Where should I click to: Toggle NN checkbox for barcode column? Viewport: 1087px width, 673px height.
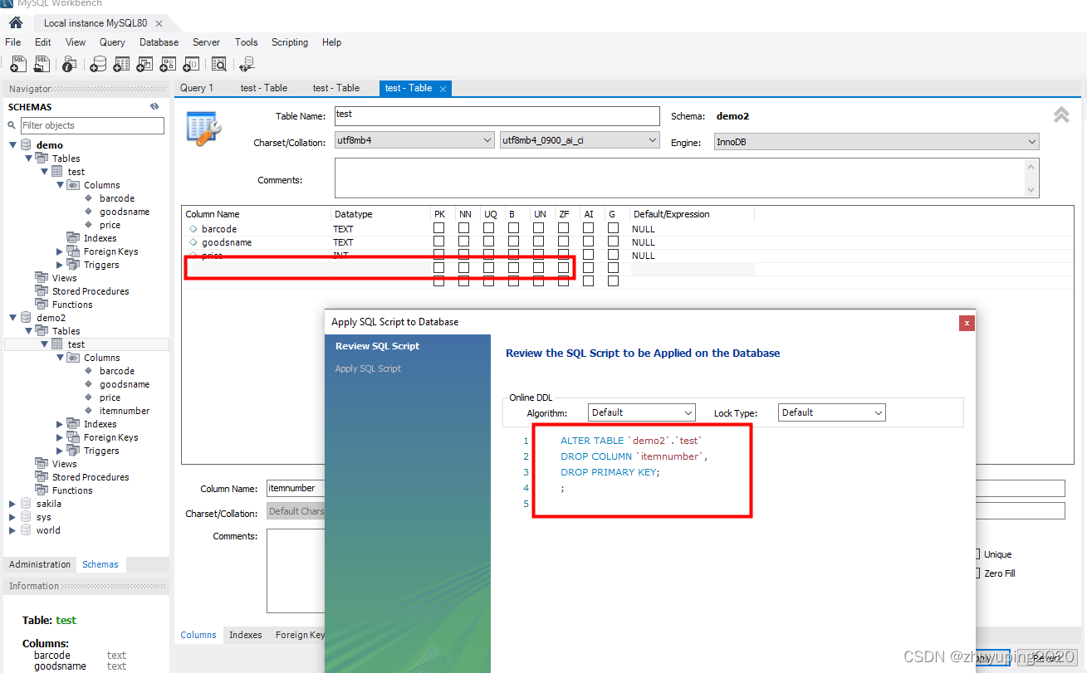[464, 228]
